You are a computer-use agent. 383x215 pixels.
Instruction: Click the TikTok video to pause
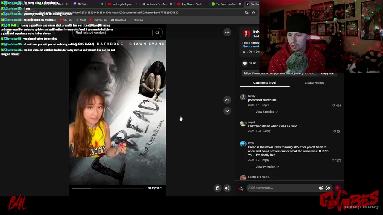click(118, 112)
